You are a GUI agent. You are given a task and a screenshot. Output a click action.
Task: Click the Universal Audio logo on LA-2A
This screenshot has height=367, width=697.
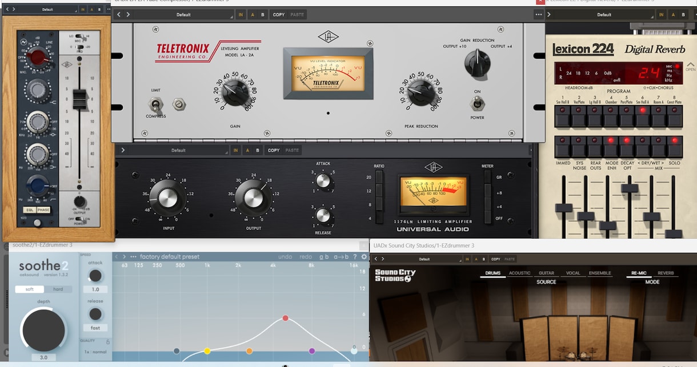click(327, 38)
